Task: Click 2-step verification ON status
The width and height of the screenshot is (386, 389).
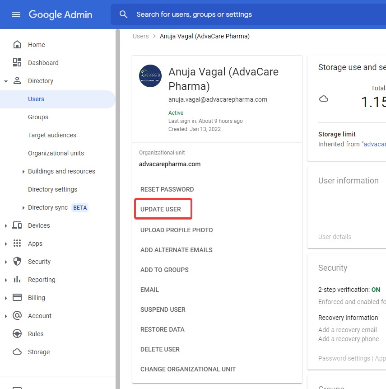Action: (375, 290)
